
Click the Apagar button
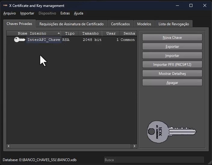click(x=172, y=83)
